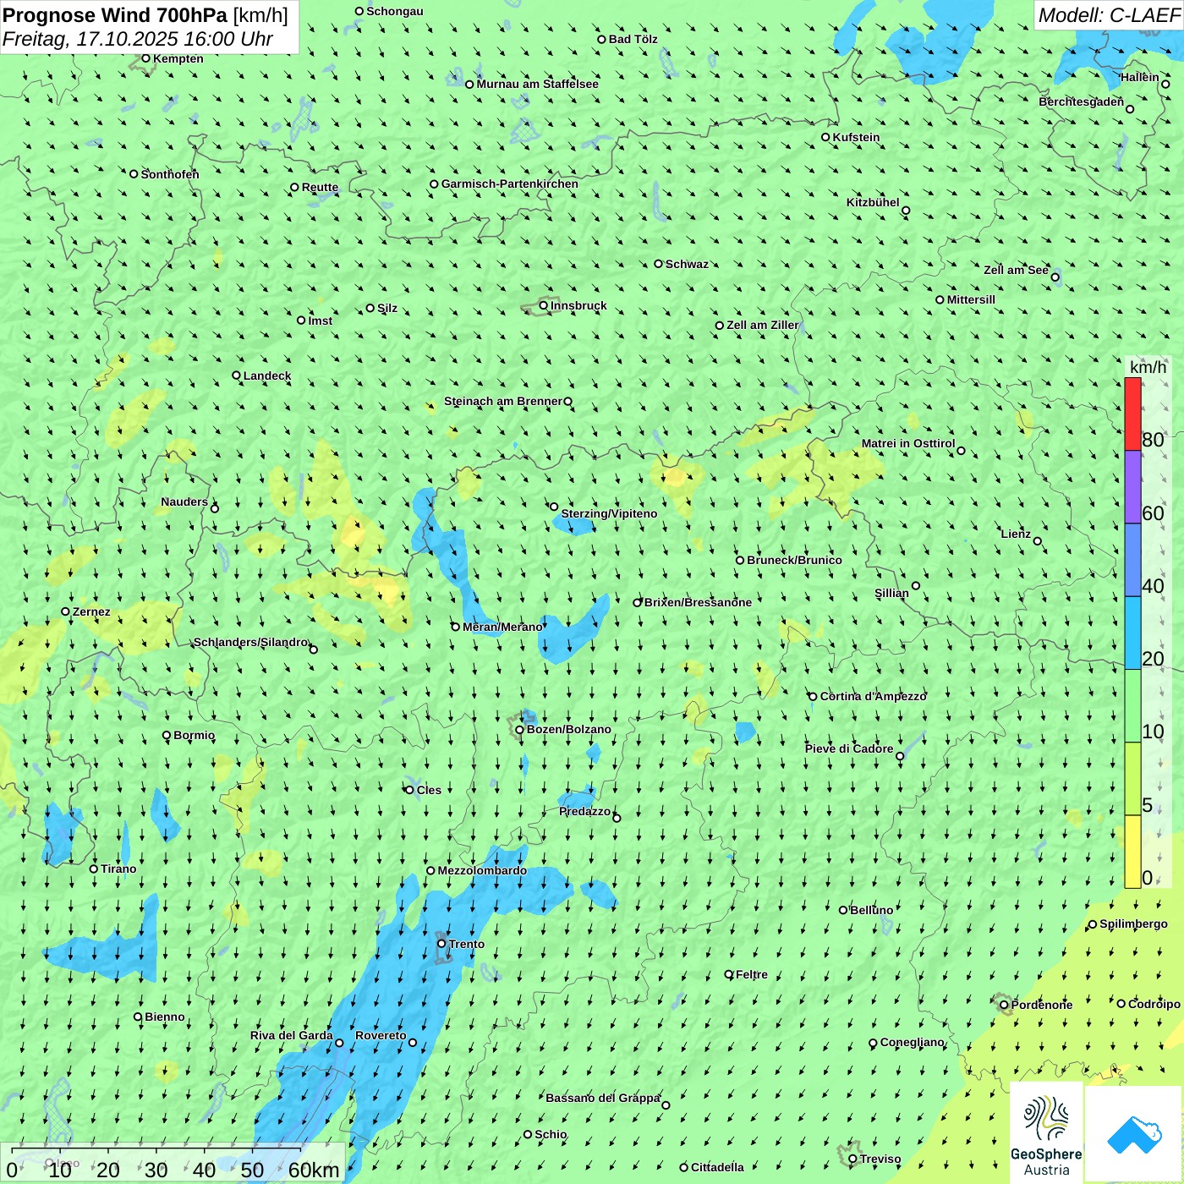Click the Reutte label

320,188
